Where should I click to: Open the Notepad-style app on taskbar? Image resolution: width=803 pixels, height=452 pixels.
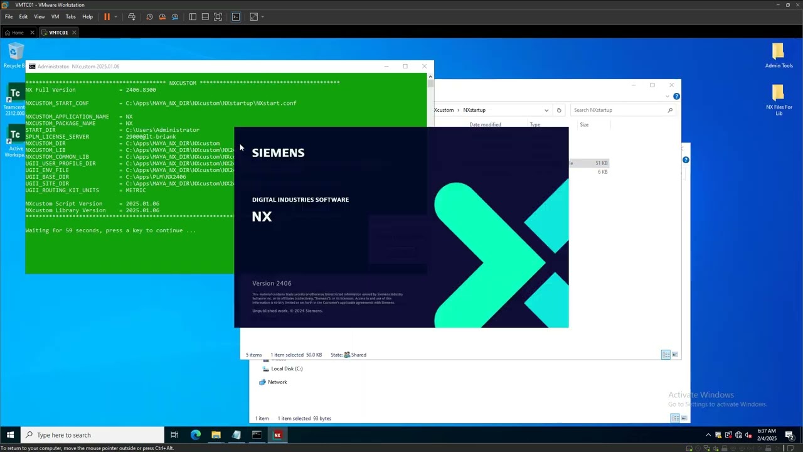pyautogui.click(x=237, y=434)
